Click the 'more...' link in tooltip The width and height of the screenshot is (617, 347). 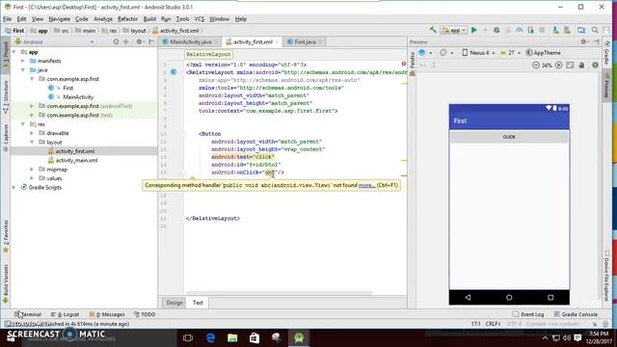click(366, 185)
